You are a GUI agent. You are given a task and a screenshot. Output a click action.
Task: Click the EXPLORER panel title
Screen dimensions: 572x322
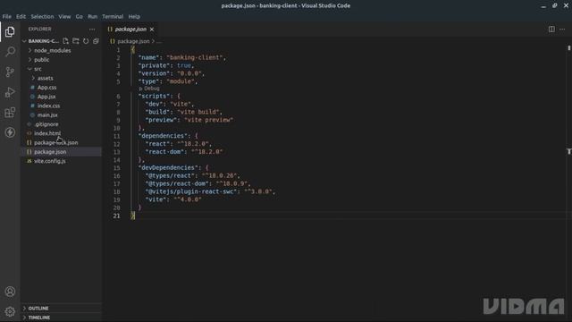point(39,30)
